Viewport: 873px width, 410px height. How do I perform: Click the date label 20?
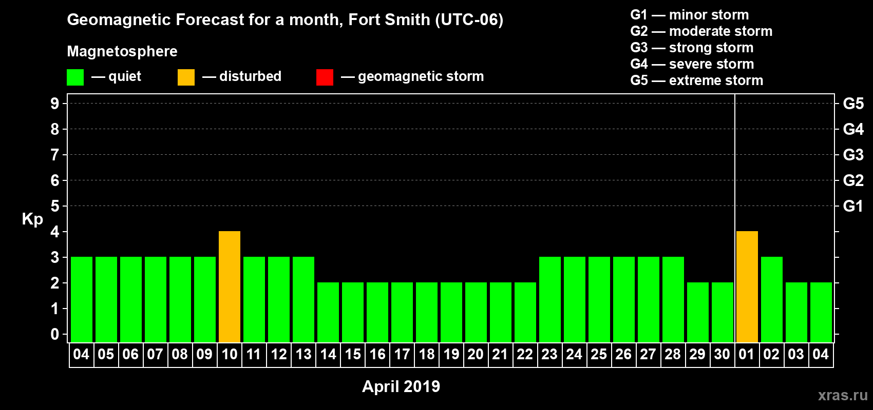pyautogui.click(x=476, y=355)
